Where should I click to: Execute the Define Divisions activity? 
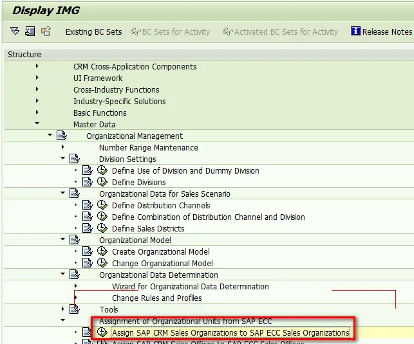tap(102, 182)
